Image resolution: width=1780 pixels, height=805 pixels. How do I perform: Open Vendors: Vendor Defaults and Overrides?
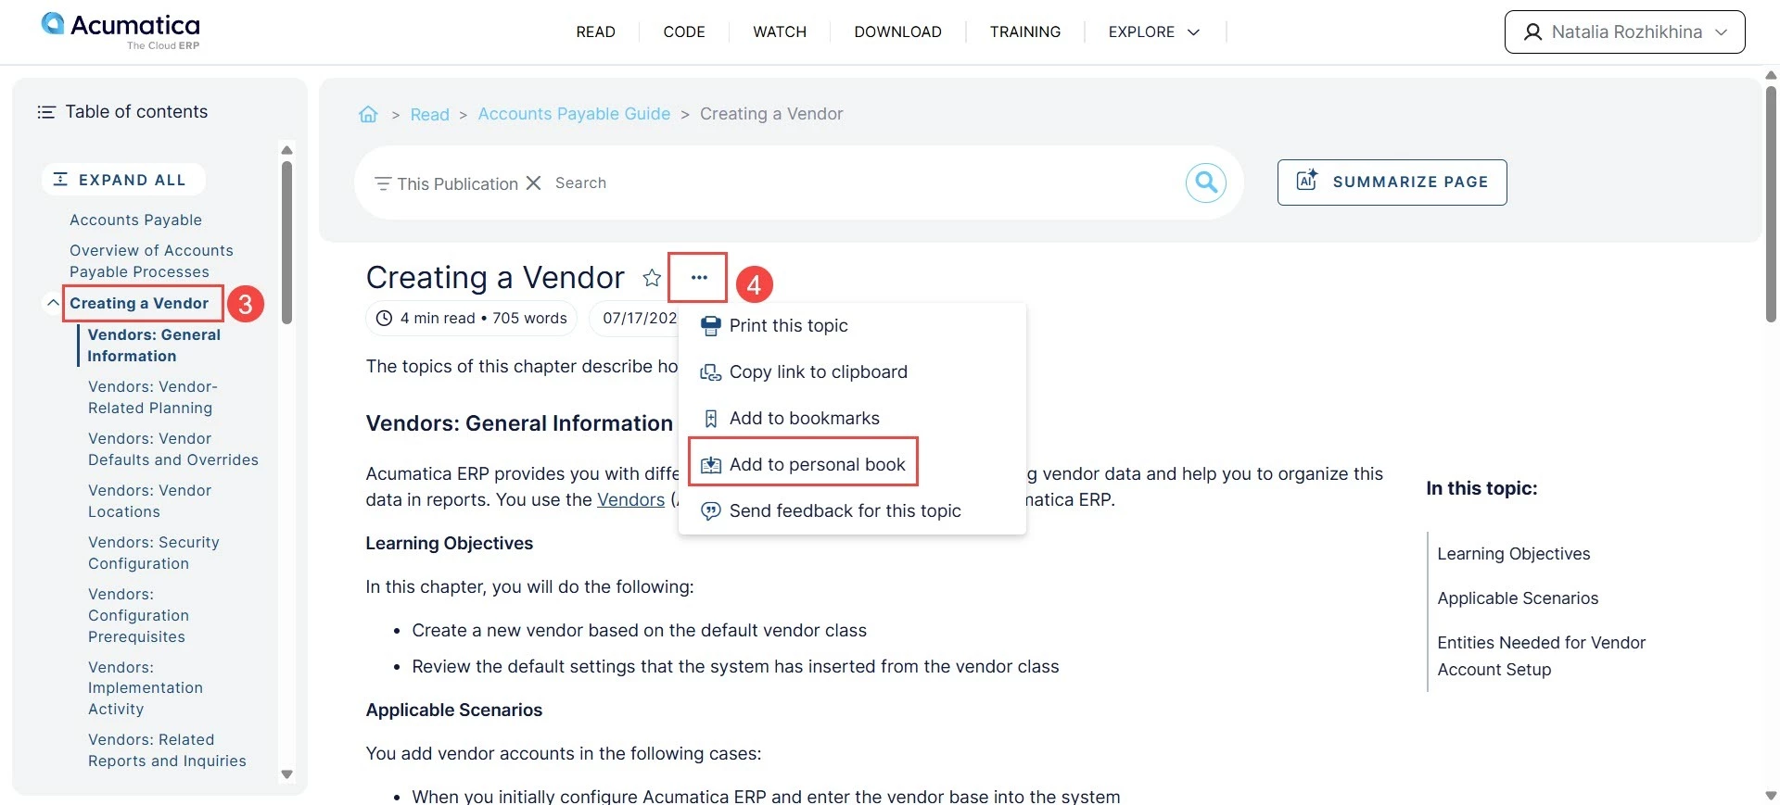point(172,449)
